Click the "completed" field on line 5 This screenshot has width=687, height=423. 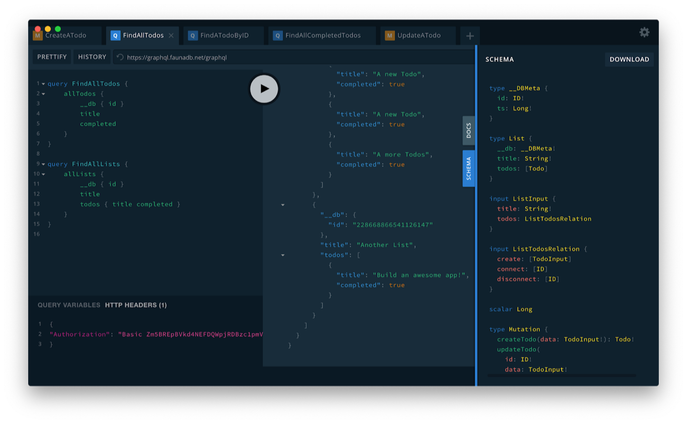click(98, 124)
